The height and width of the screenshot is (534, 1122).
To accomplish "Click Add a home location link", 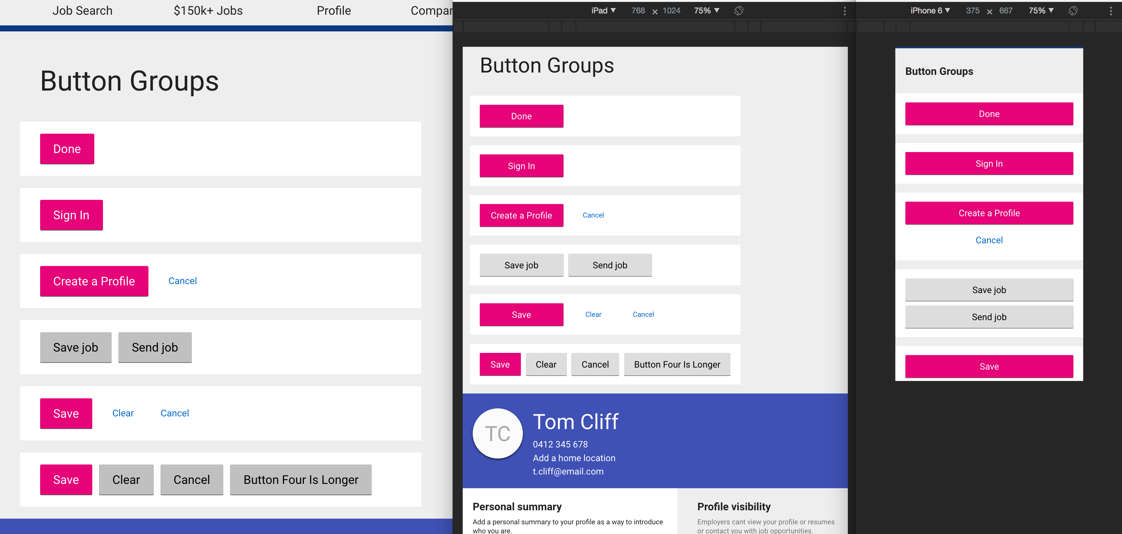I will pos(574,458).
